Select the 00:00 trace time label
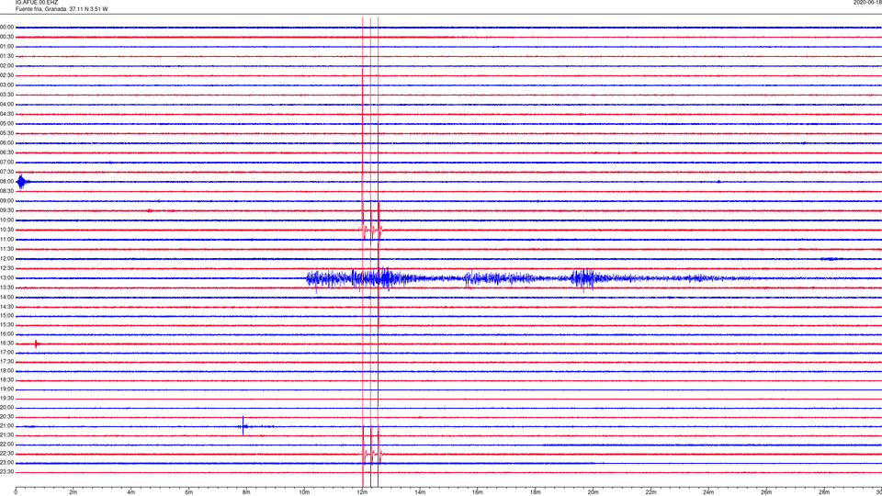The image size is (882, 496). tap(6, 27)
